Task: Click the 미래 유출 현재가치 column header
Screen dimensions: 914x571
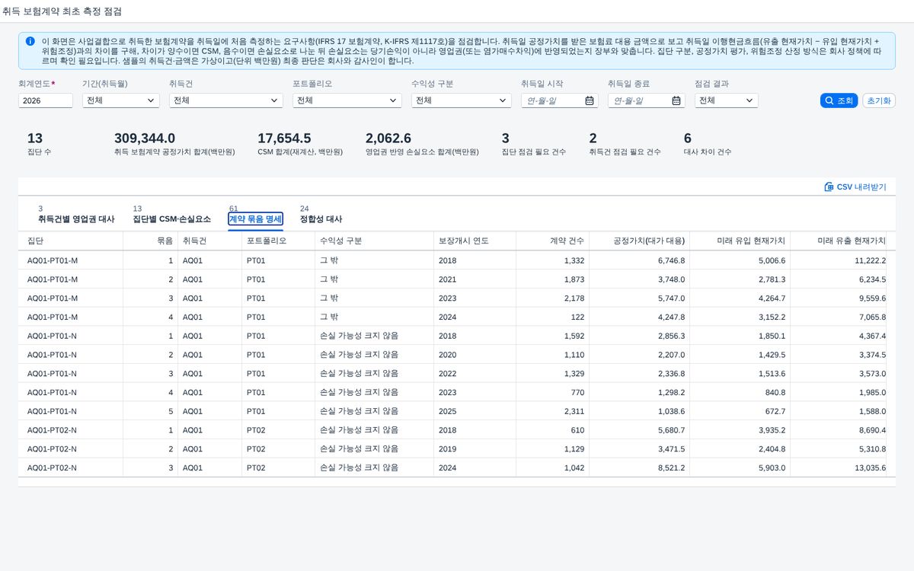Action: pos(839,241)
